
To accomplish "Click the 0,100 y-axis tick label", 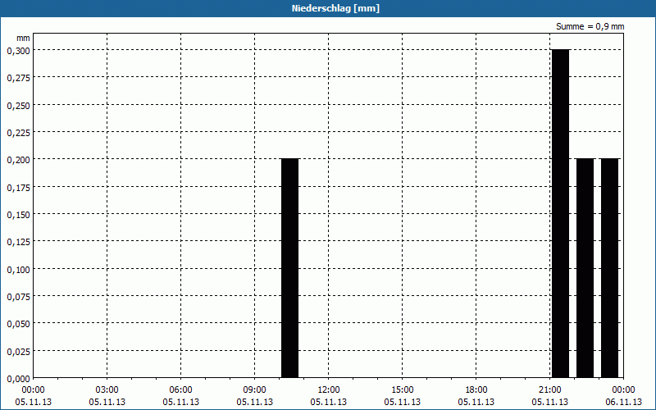I will (x=18, y=269).
